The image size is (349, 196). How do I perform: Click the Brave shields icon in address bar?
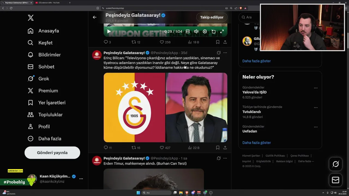(x=241, y=8)
